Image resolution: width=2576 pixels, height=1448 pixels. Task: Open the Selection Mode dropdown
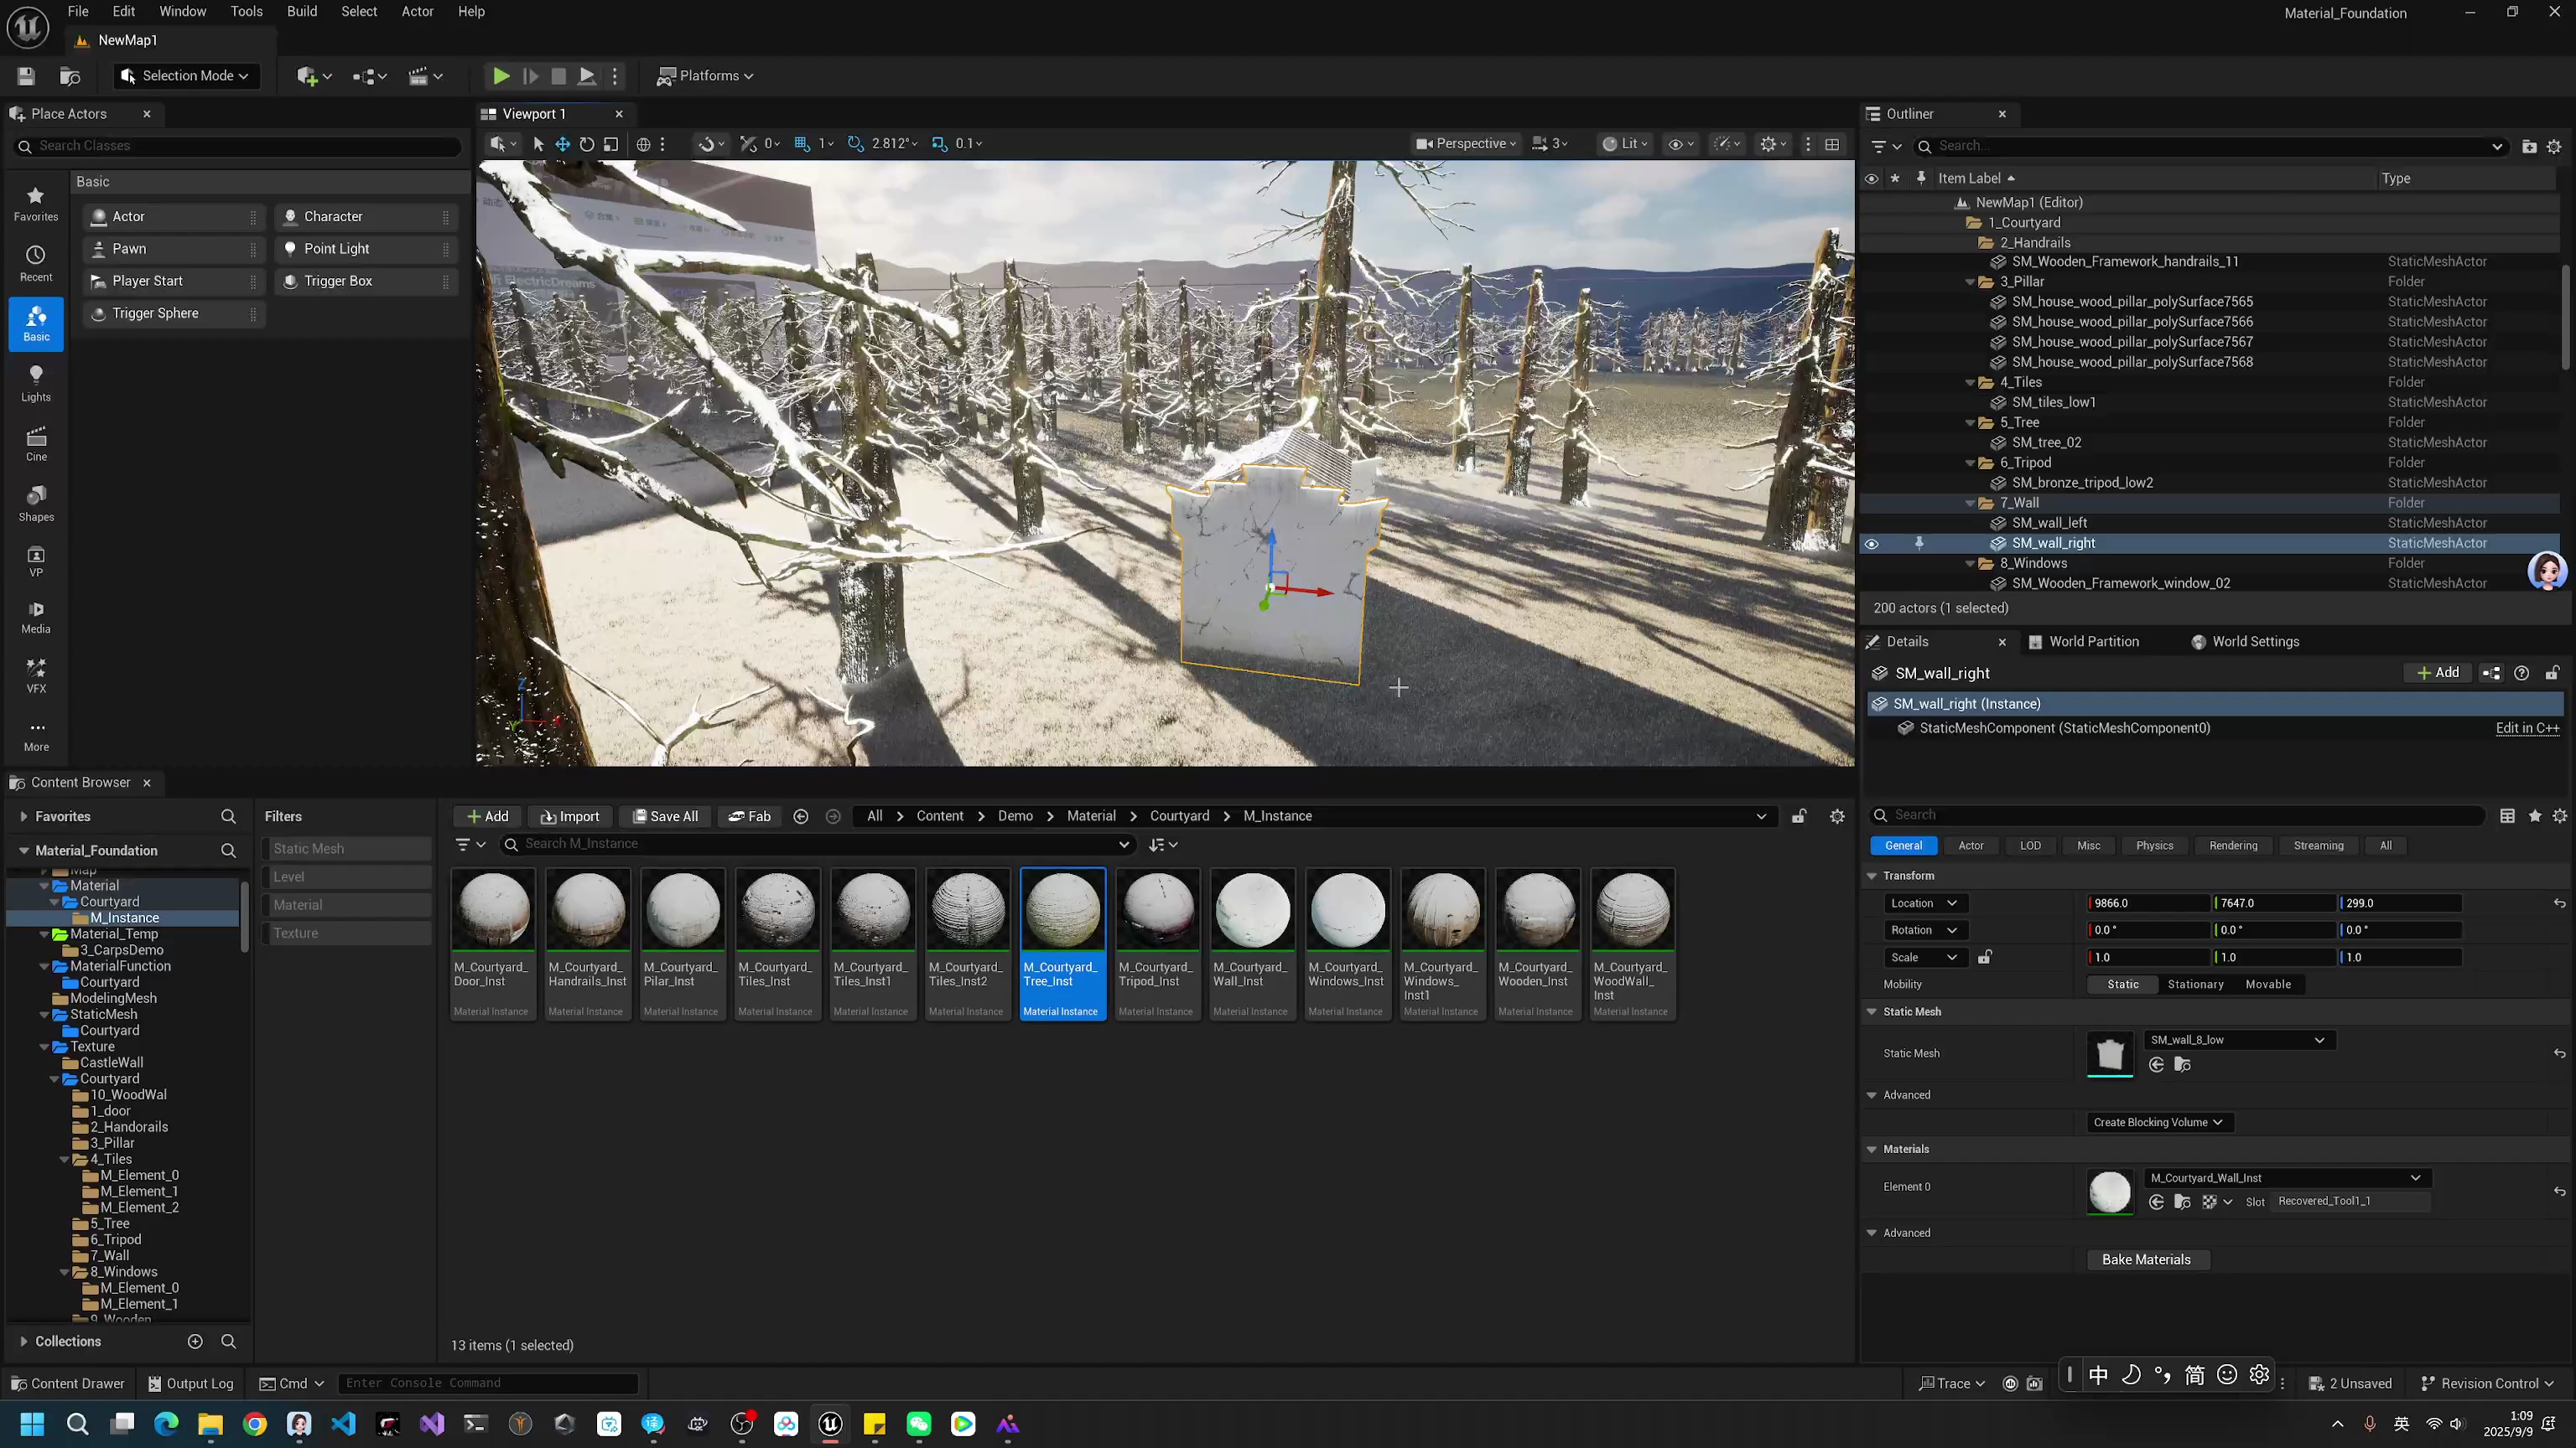[x=185, y=76]
